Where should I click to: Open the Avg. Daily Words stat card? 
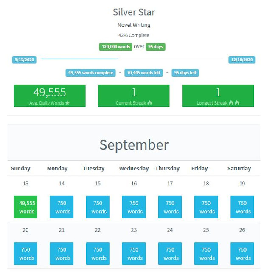click(x=50, y=96)
